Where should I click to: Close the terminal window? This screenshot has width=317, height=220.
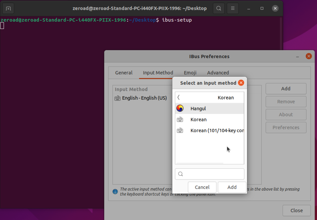pos(275,8)
